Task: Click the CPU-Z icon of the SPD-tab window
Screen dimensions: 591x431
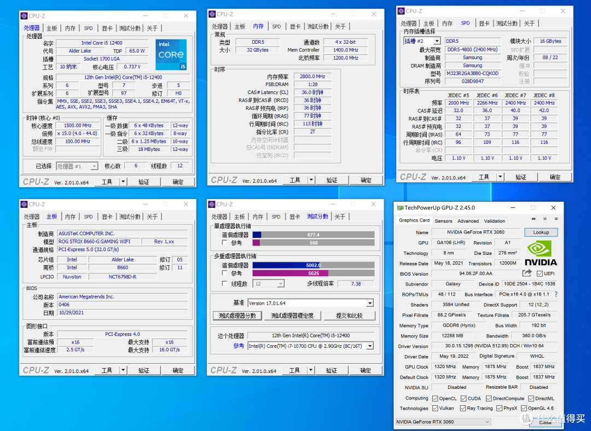Action: pyautogui.click(x=402, y=11)
